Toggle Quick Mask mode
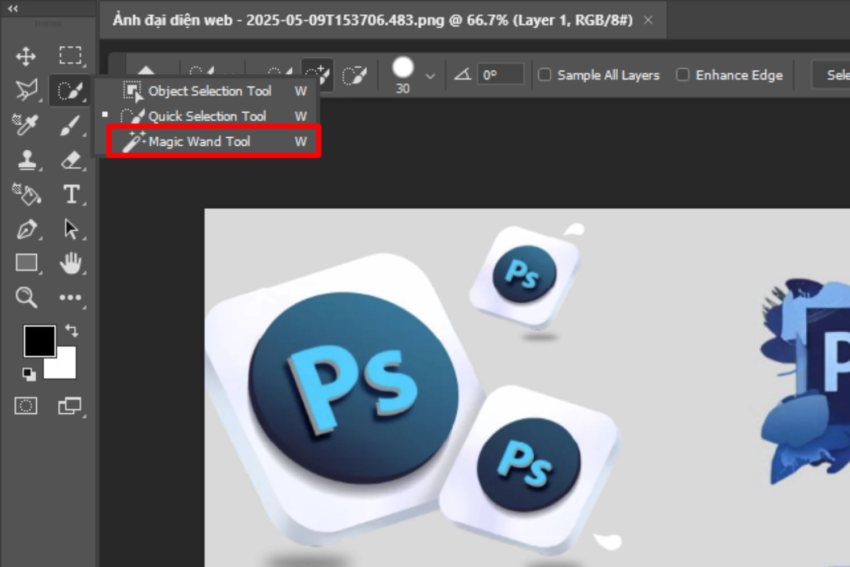850x567 pixels. click(26, 406)
